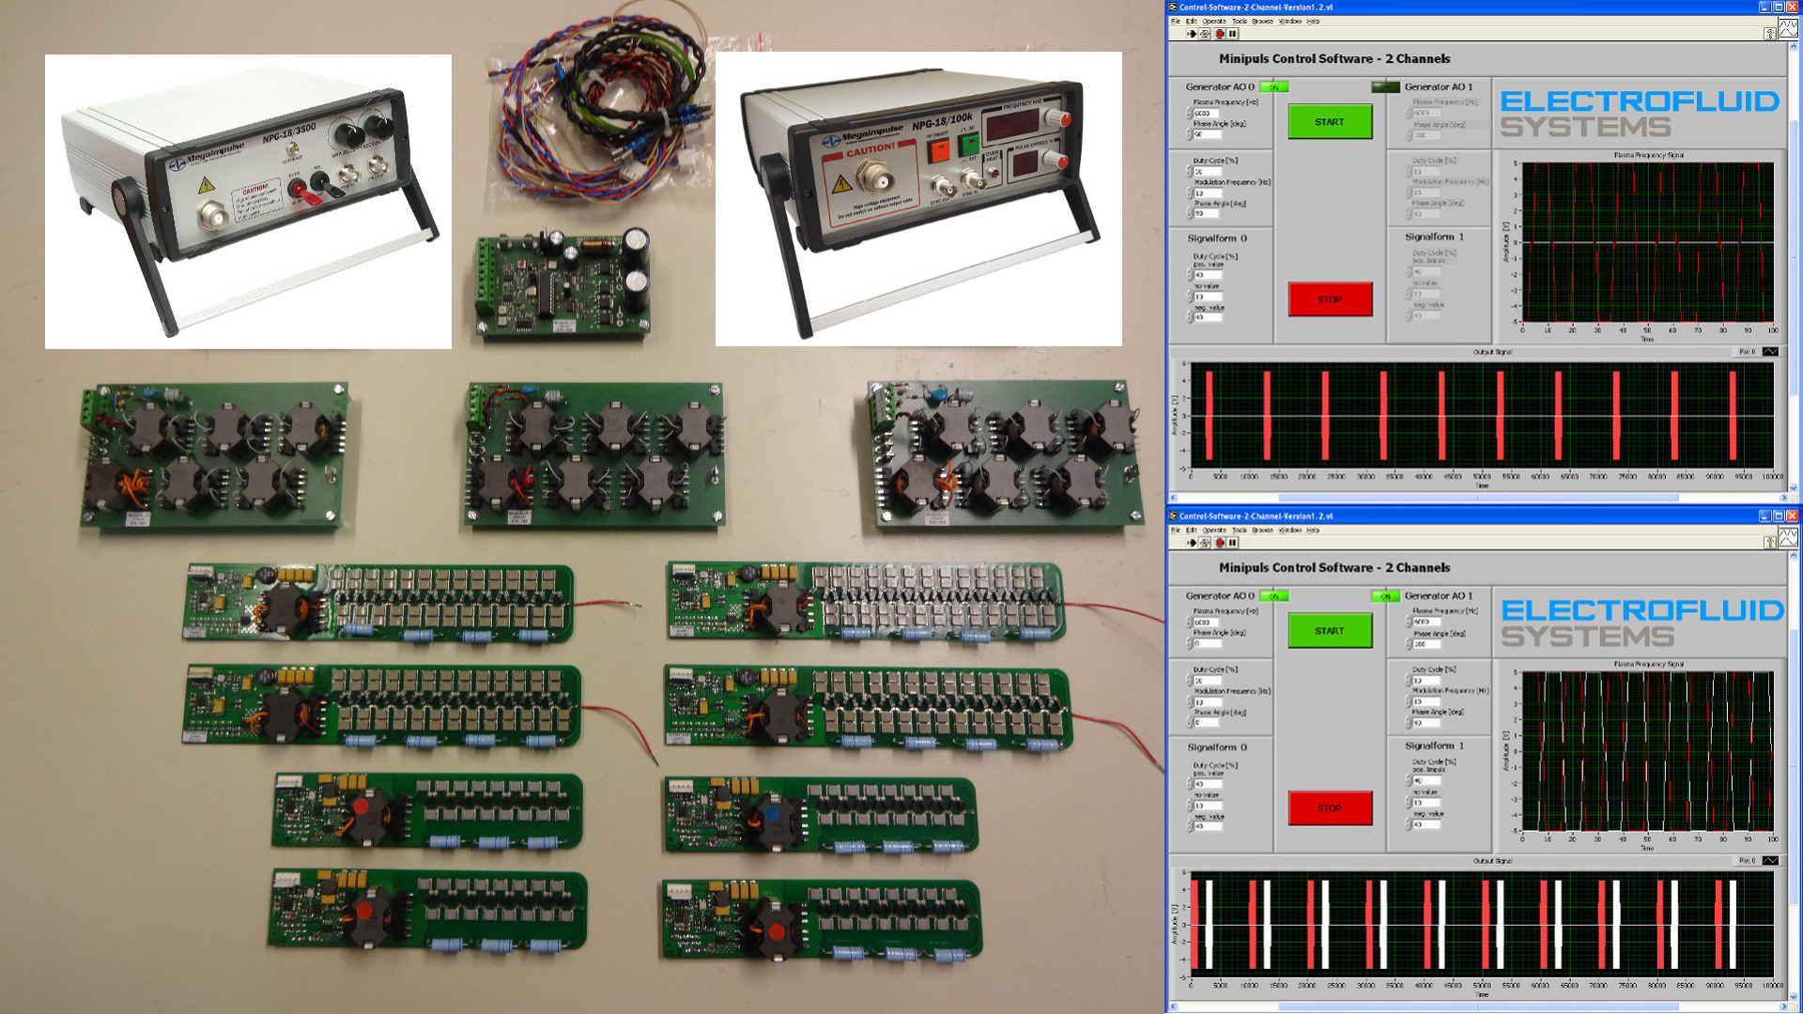This screenshot has height=1014, width=1803.
Task: Click the LabVIEW title bar icon of lower window
Action: [x=1173, y=515]
